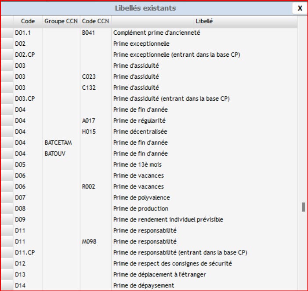Sort by the Groupe CCN column header

tap(61, 21)
